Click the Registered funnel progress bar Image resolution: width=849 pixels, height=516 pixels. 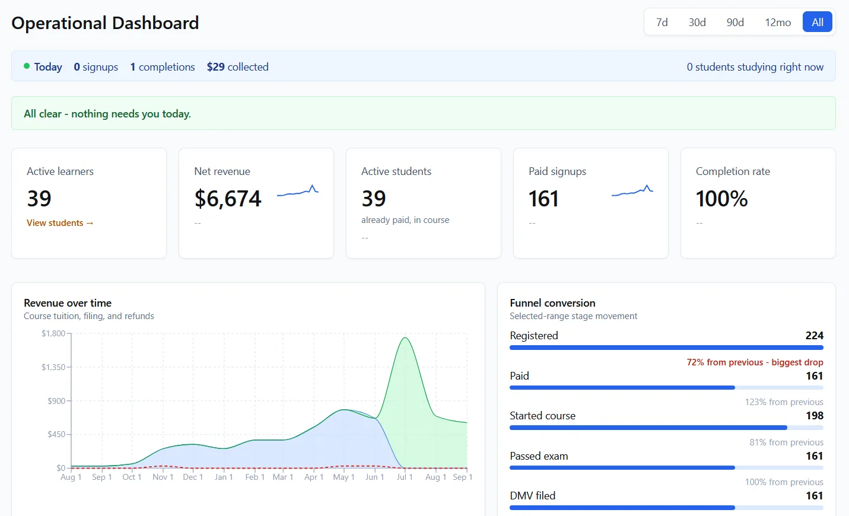pos(666,348)
